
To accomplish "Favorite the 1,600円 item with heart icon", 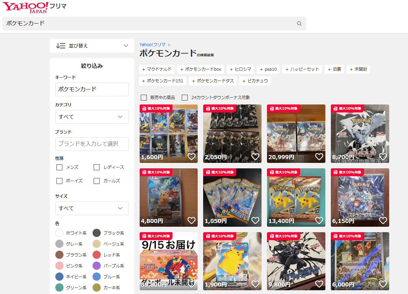I will click(192, 157).
